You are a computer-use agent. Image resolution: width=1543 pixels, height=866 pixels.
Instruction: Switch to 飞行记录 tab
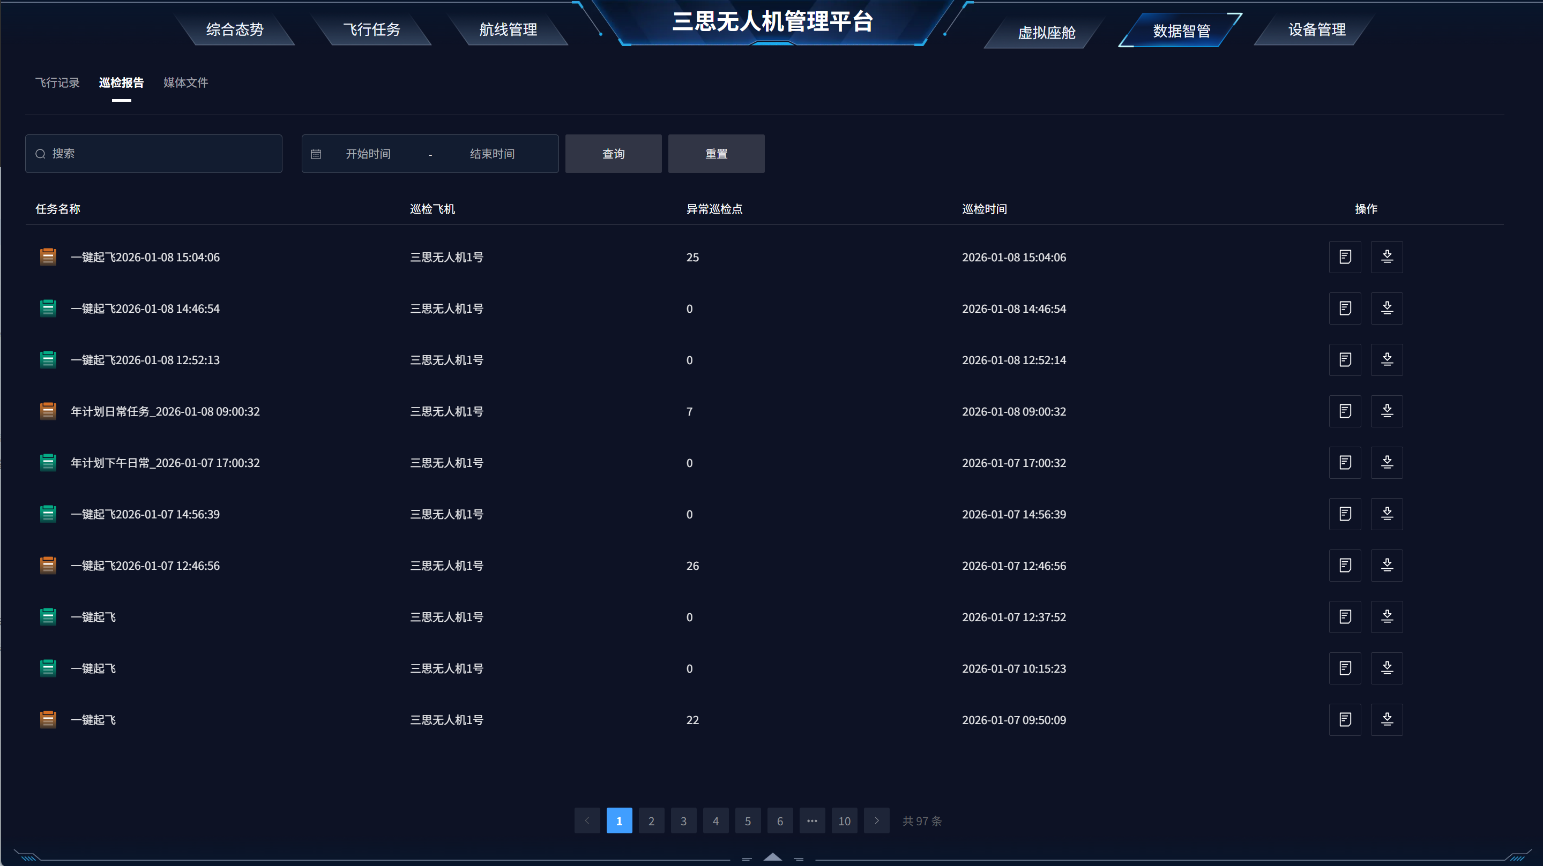coord(57,82)
